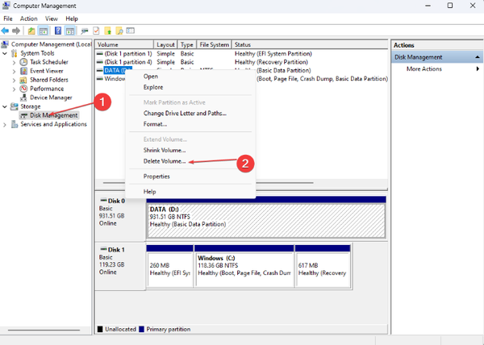Collapse the System Tools tree node
The height and width of the screenshot is (345, 484).
pos(5,54)
